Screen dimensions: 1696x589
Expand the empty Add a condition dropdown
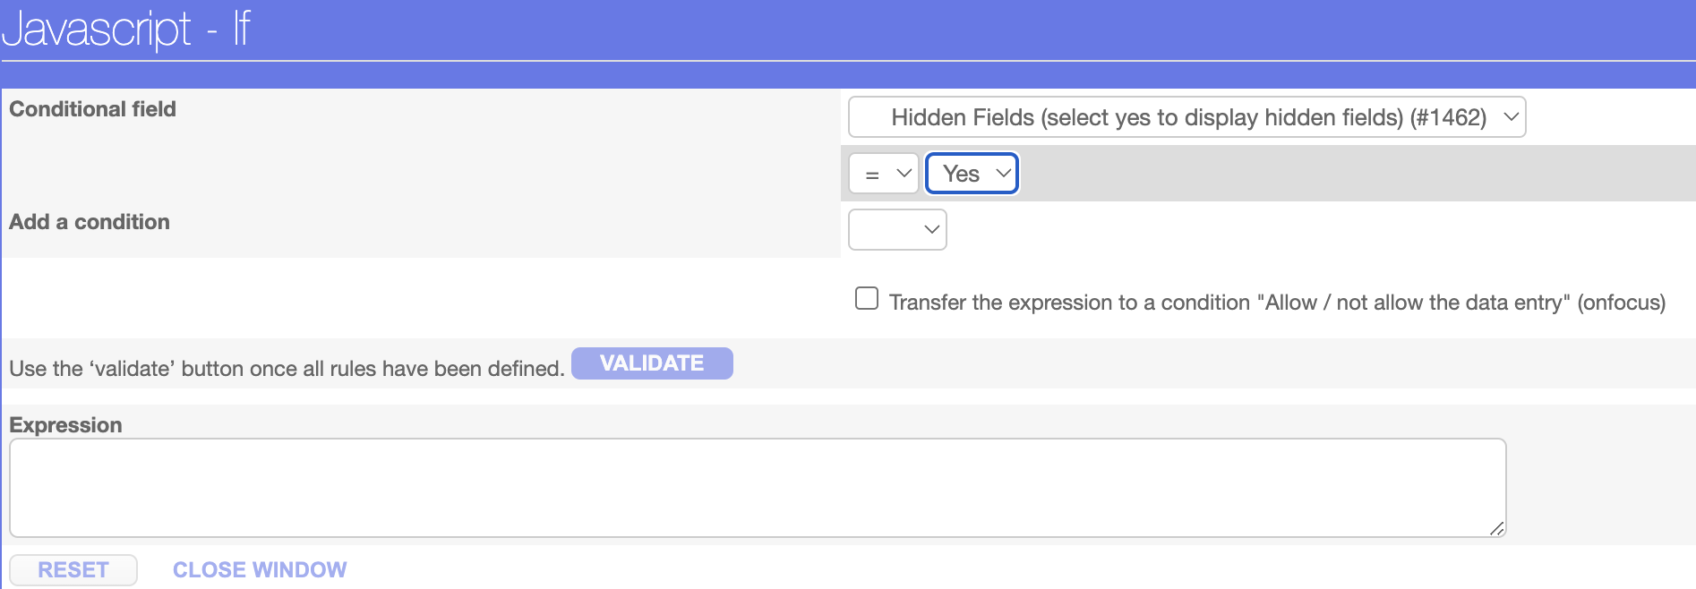pyautogui.click(x=896, y=229)
